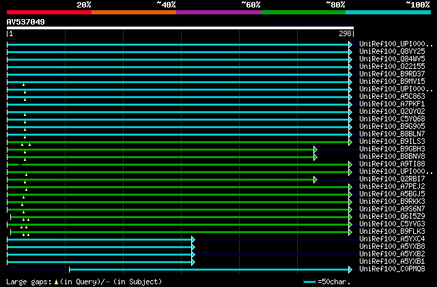
Task: Click the cyan arrowhead ending the B9RD37 alignment
Action: click(350, 74)
